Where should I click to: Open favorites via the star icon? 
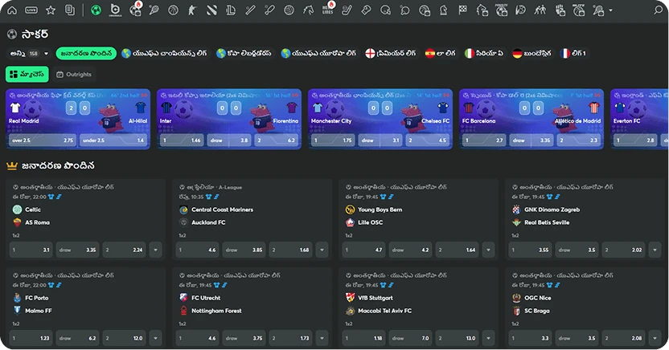point(51,10)
